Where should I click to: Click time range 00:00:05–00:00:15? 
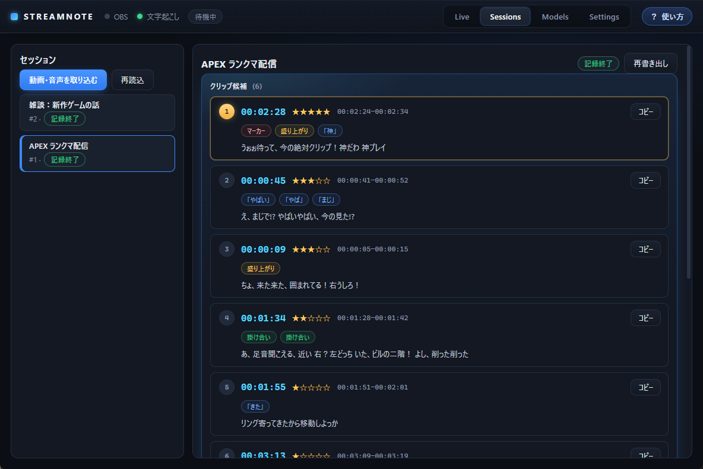tap(372, 249)
